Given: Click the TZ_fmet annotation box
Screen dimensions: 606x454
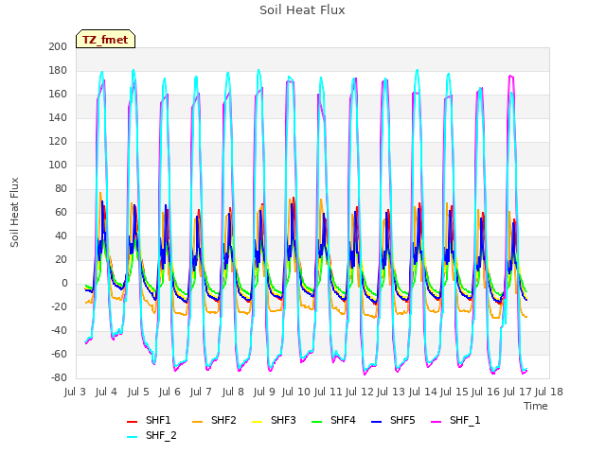Looking at the screenshot, I should [105, 39].
